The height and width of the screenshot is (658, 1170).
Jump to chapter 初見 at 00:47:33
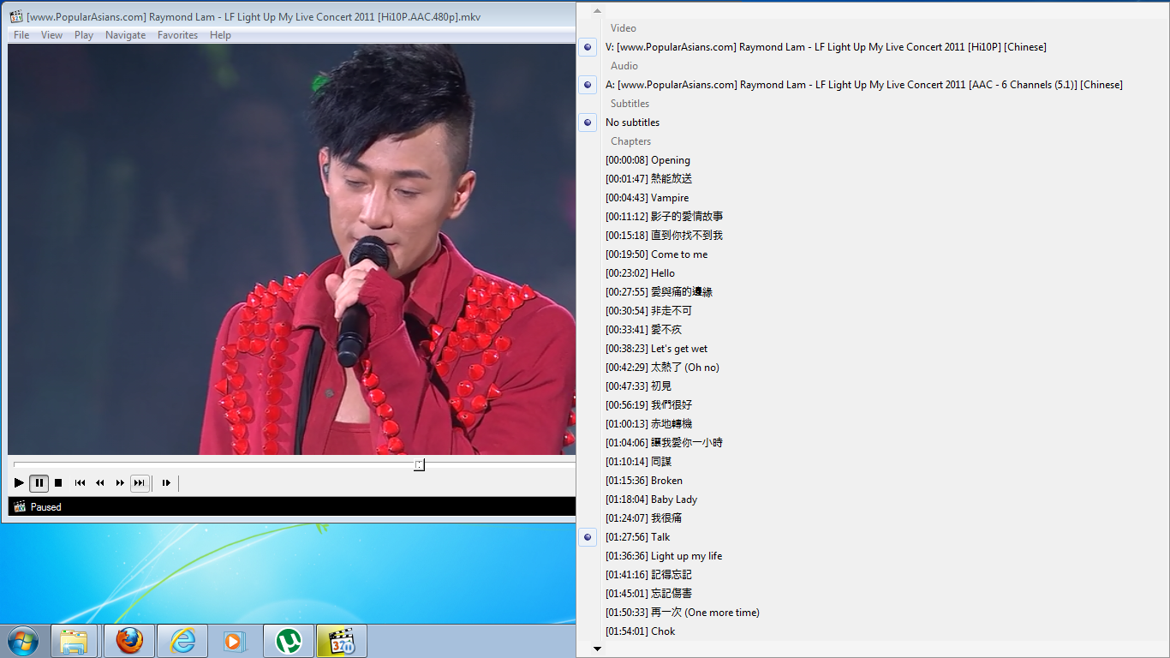(873, 386)
